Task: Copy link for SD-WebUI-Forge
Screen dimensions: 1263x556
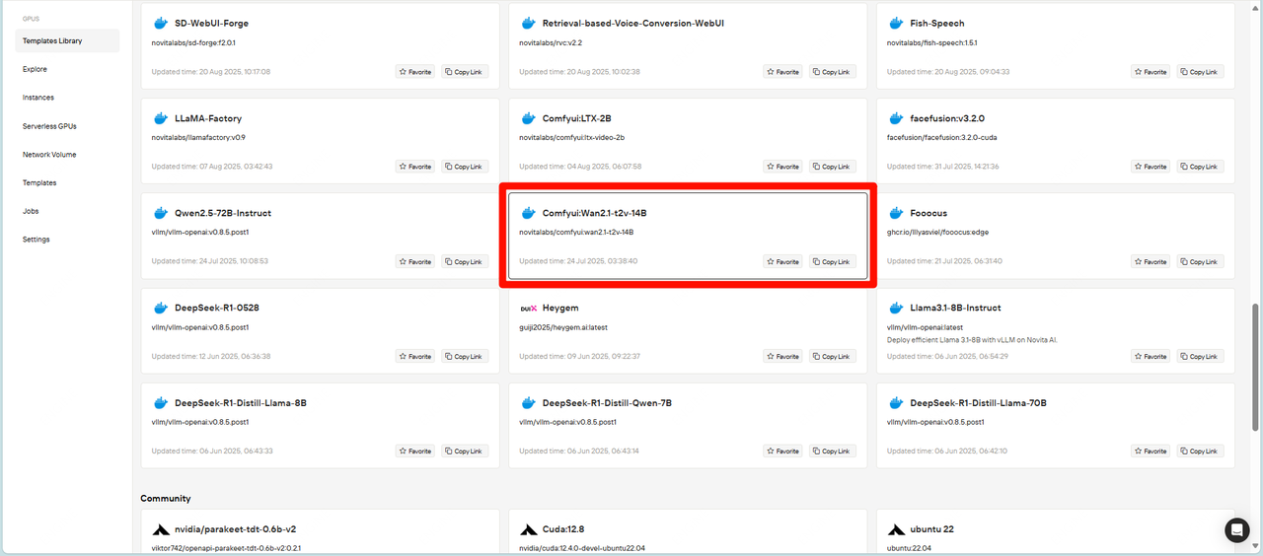Action: (x=465, y=72)
